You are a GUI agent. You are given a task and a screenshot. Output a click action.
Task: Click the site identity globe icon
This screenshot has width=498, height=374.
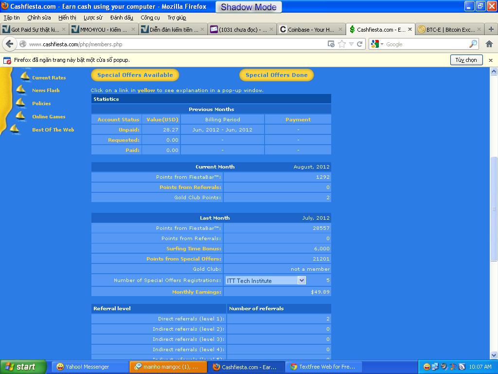pyautogui.click(x=23, y=44)
